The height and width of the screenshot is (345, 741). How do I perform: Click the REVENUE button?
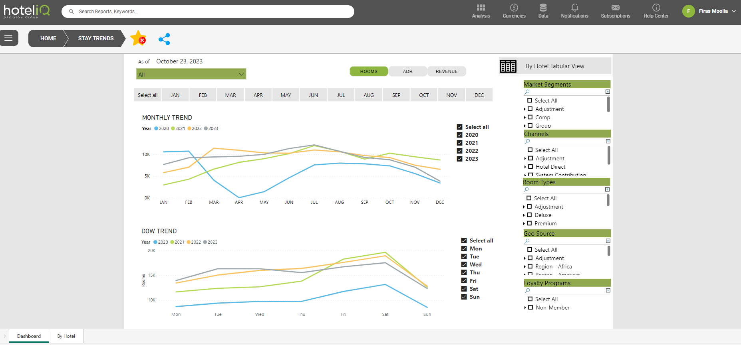(x=446, y=71)
